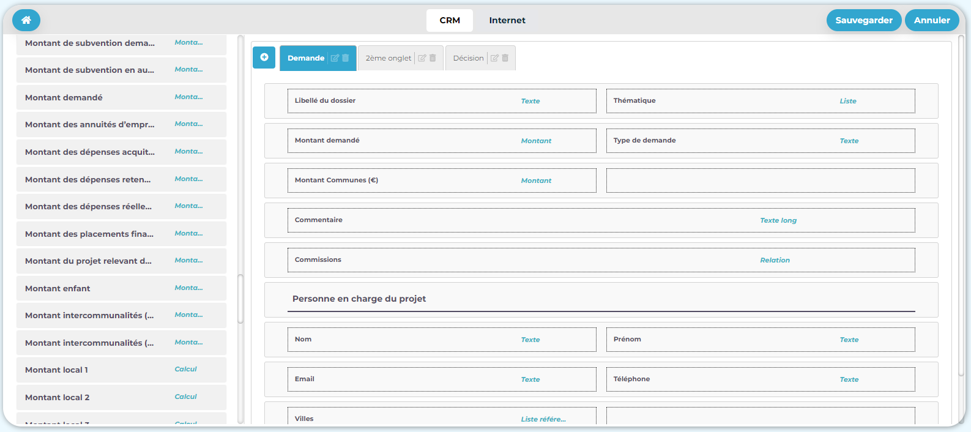Select the Commissions relation field
971x432 pixels.
pyautogui.click(x=601, y=260)
